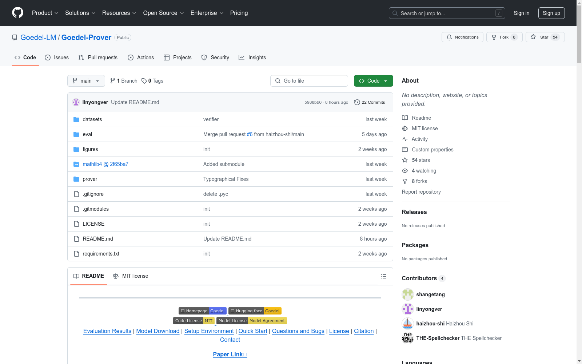The image size is (582, 364).
Task: Switch to the Security tab
Action: 215,58
